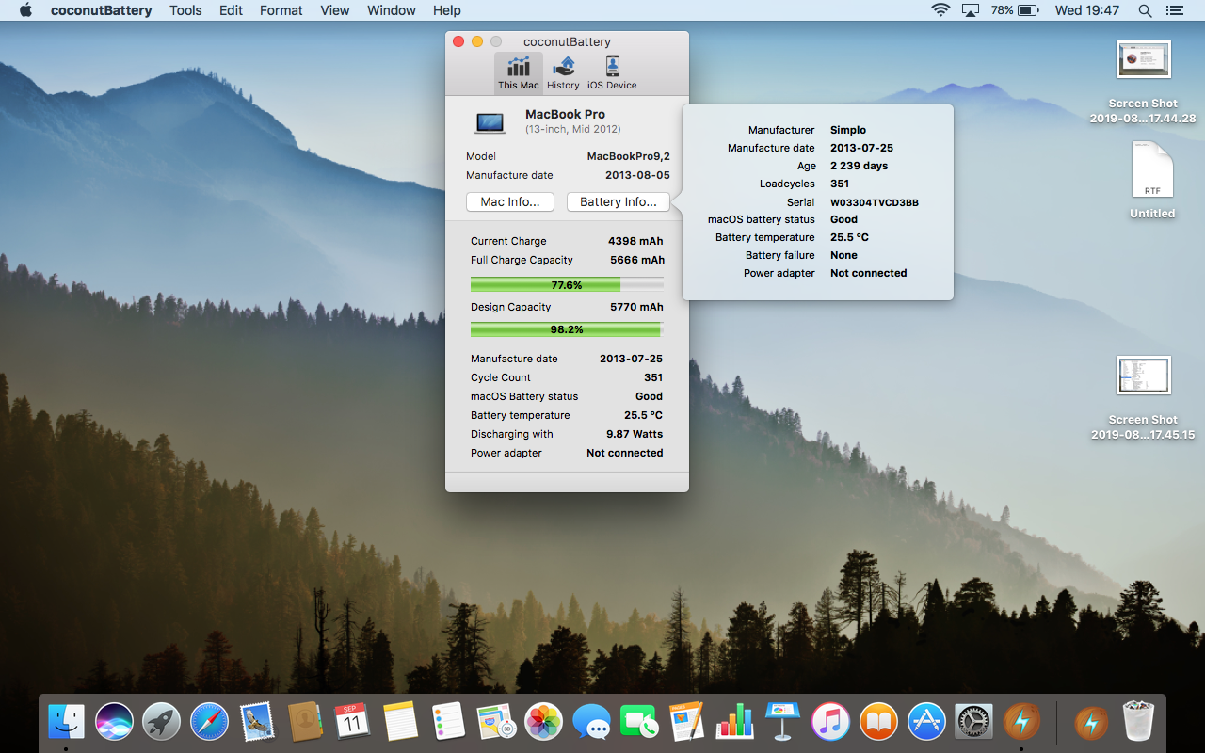The height and width of the screenshot is (753, 1205).
Task: Click the MacBook Pro laptop image
Action: pyautogui.click(x=490, y=122)
